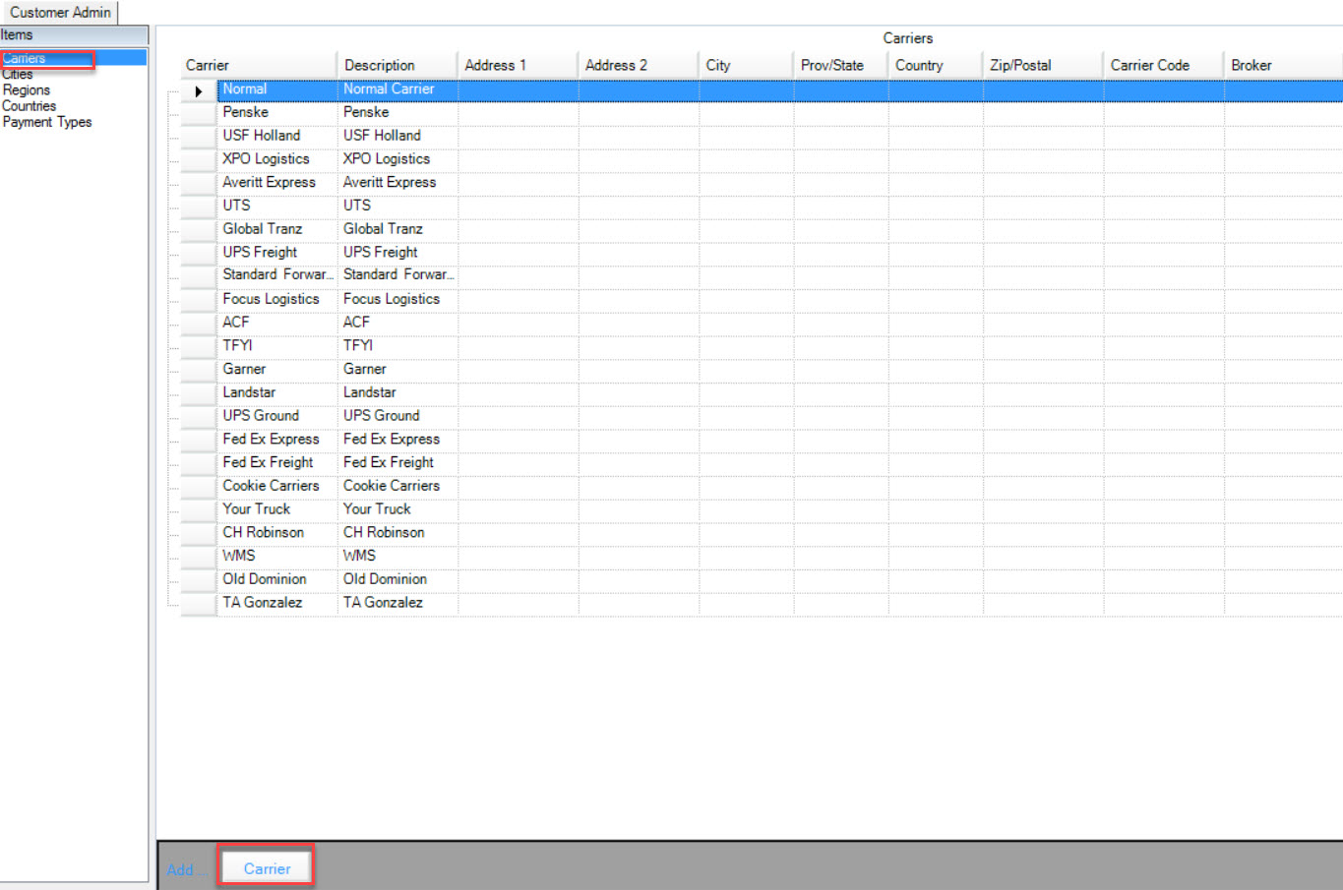Select the Fed Ex Freight carrier cell
1343x890 pixels.
[x=277, y=462]
